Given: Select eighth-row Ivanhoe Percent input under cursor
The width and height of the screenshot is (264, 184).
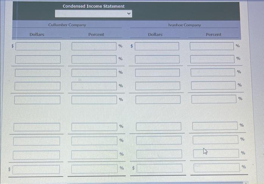Looking at the screenshot, I should tap(216, 154).
